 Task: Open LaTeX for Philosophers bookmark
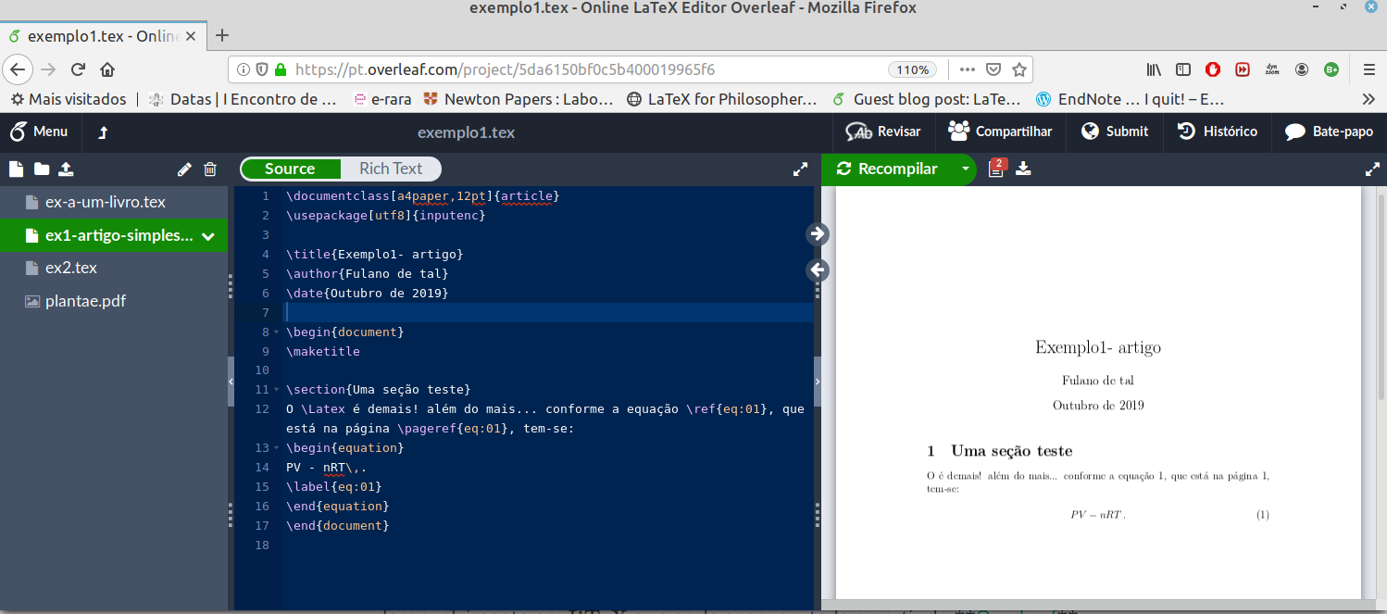click(722, 99)
